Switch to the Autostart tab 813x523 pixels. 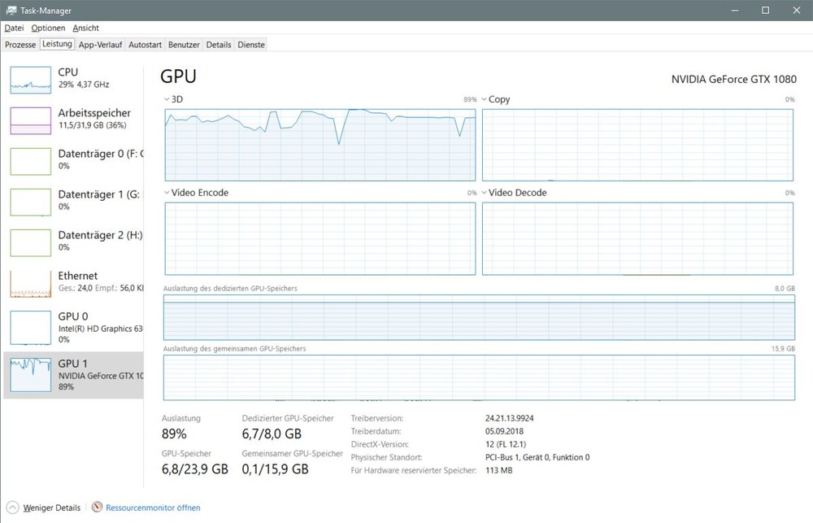pyautogui.click(x=145, y=45)
